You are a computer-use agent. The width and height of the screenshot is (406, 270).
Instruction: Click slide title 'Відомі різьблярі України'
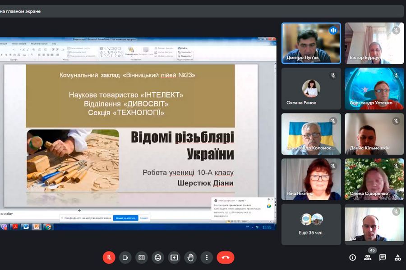point(183,145)
